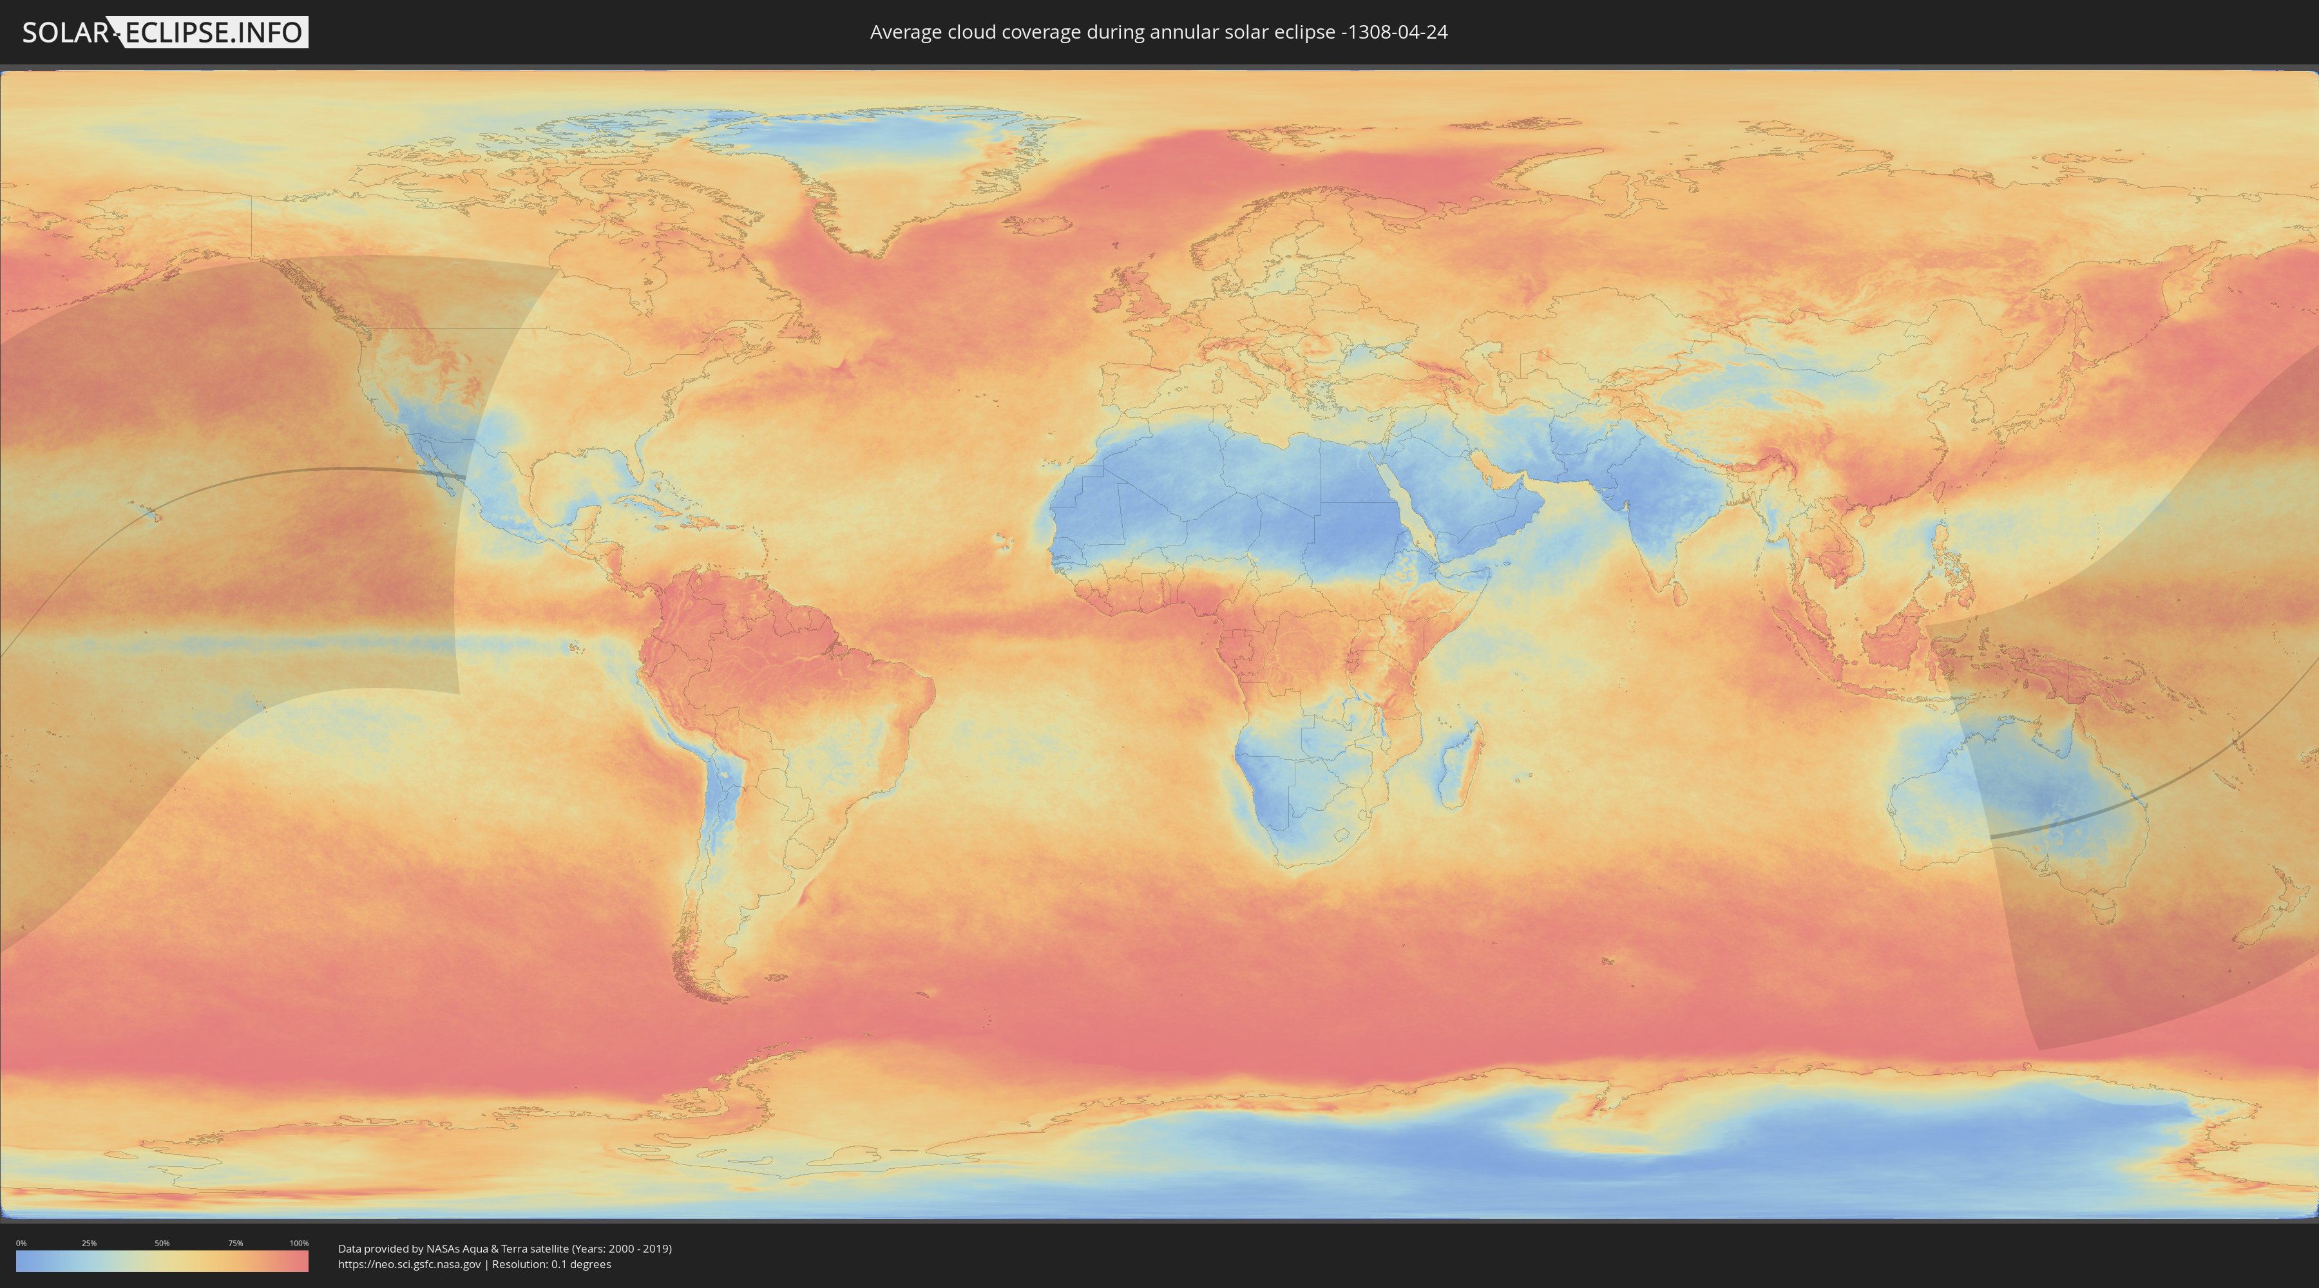Click the SOLAR-ECLIPSE.INFO logo
This screenshot has height=1288, width=2319.
165,32
